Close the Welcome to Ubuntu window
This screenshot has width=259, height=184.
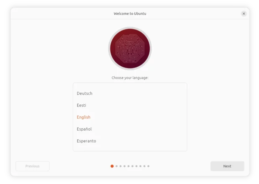[243, 14]
